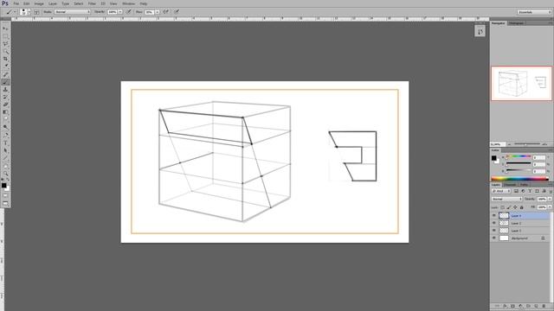Click the brush Opacity value field
The width and height of the screenshot is (554, 311).
click(113, 11)
